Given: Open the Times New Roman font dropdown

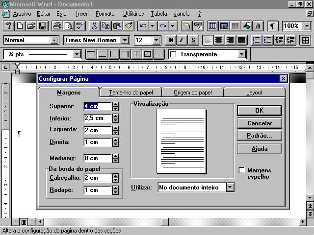Looking at the screenshot, I should 125,40.
